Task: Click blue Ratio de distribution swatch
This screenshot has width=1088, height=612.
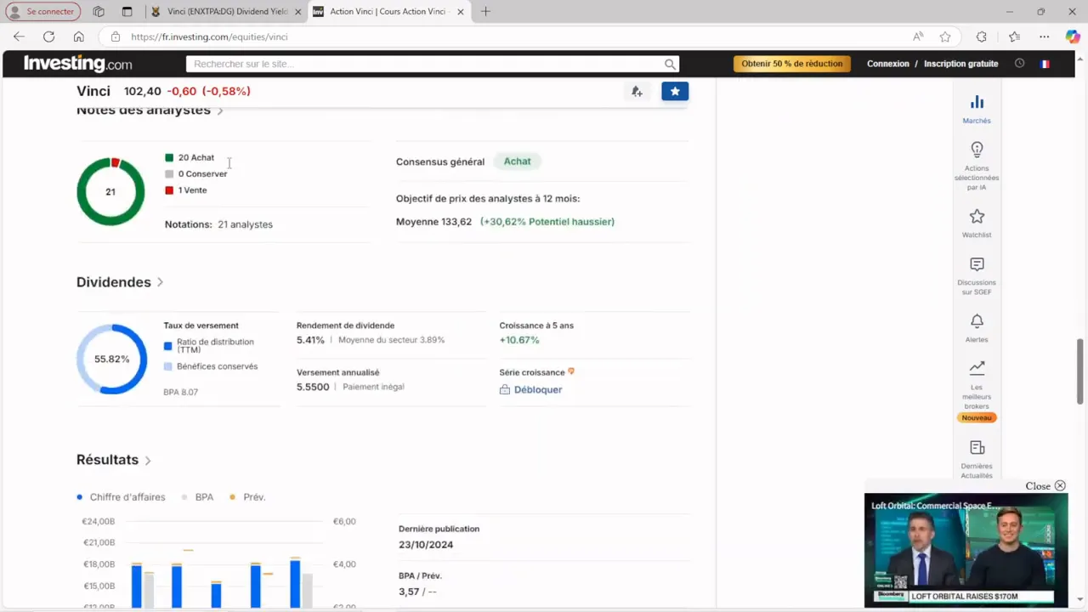Action: [x=167, y=346]
